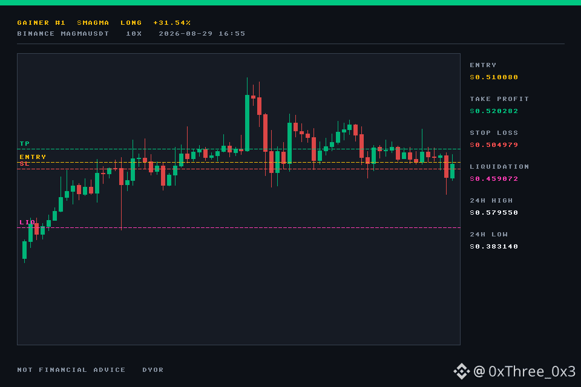The height and width of the screenshot is (387, 581).
Task: Click the SL label on the chart
Action: (25, 164)
